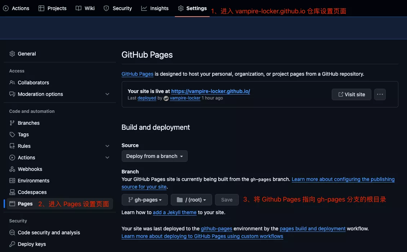
Task: Open the github-pages environment link
Action: [216, 229]
